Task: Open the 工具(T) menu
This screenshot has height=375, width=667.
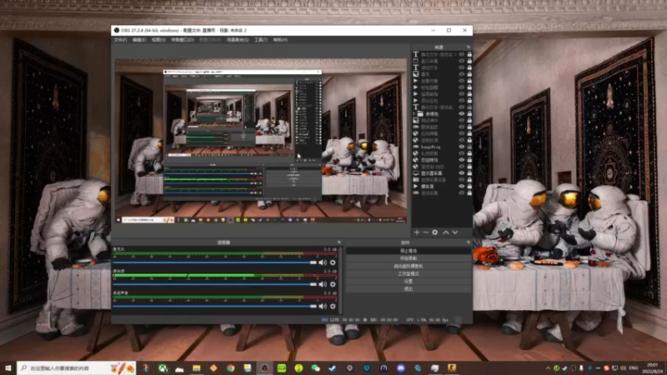Action: [x=261, y=39]
